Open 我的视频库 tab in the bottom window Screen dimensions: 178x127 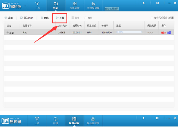(x=93, y=121)
